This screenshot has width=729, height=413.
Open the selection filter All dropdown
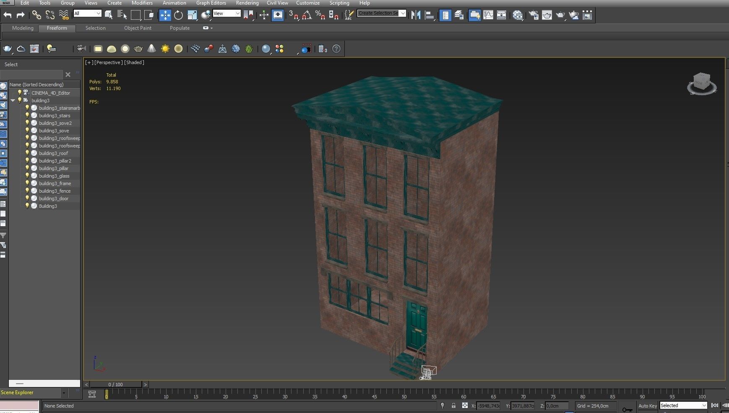(x=87, y=13)
